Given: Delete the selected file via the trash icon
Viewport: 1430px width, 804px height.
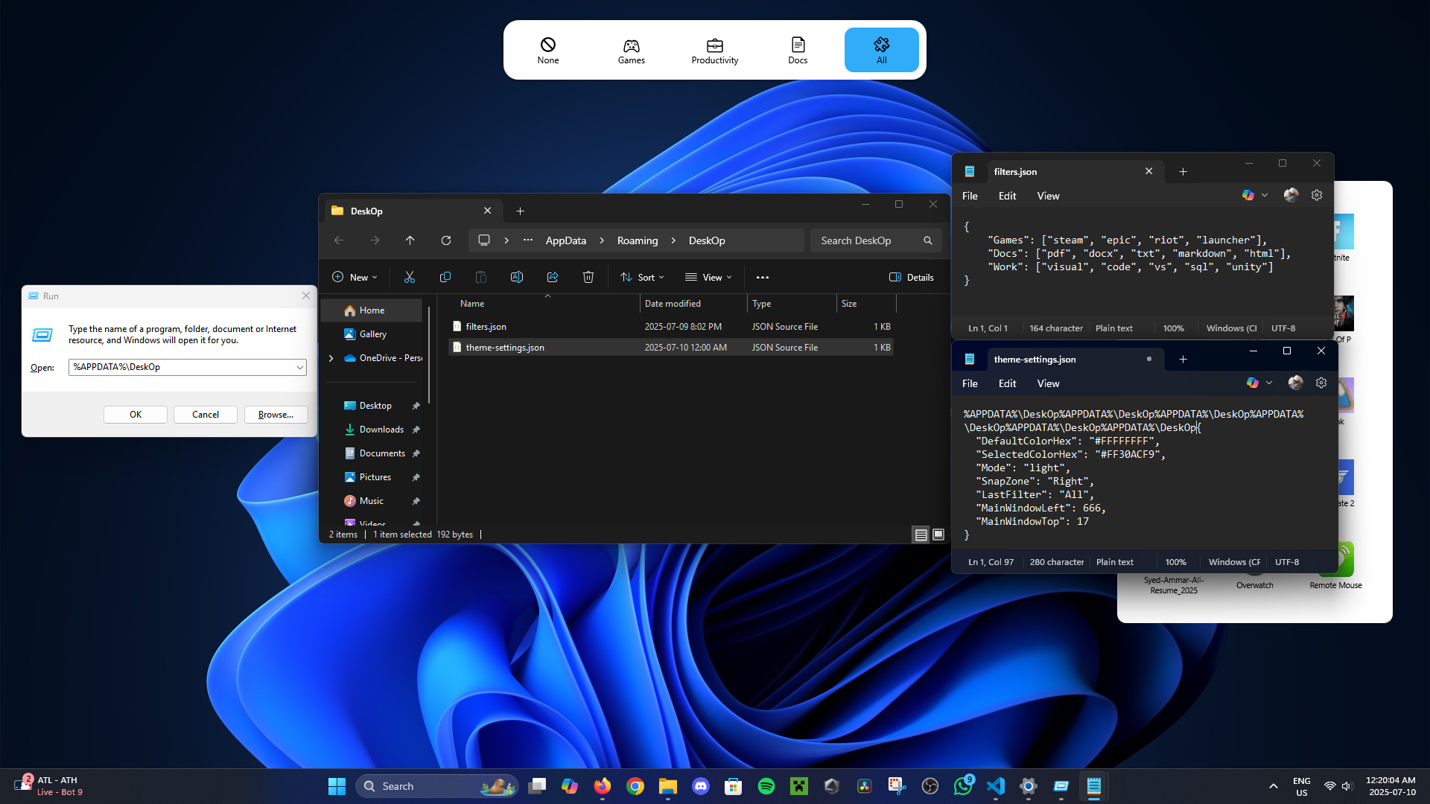Looking at the screenshot, I should click(588, 276).
